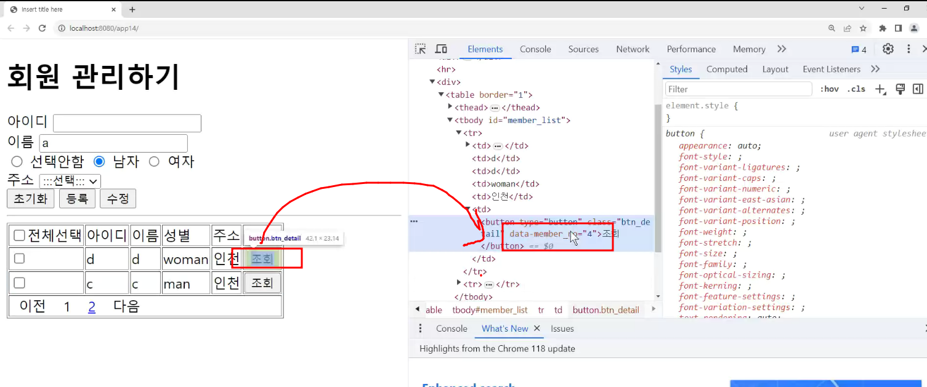The height and width of the screenshot is (387, 927).
Task: Open the DevTools three-dot customize menu
Action: (909, 49)
